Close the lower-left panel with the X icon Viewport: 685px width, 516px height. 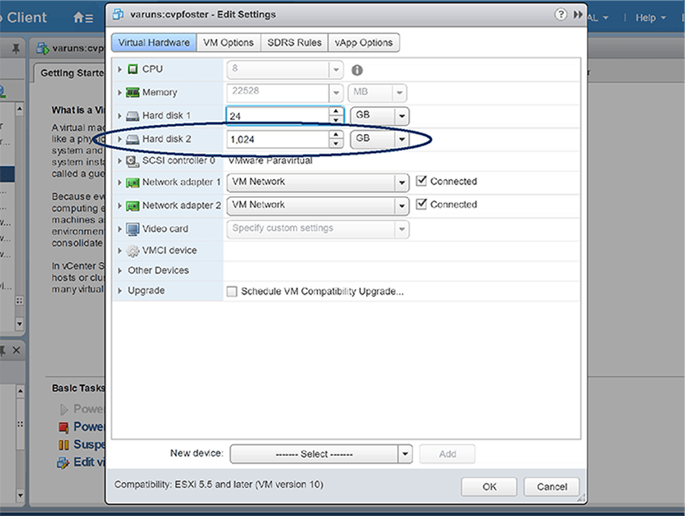[16, 350]
